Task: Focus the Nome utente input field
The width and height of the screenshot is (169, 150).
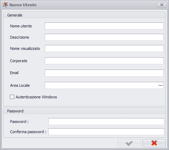Action: coord(104,26)
